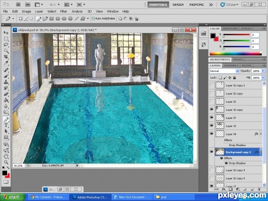
Task: Hide Layer 36 copy visibility eye
Action: tap(212, 109)
